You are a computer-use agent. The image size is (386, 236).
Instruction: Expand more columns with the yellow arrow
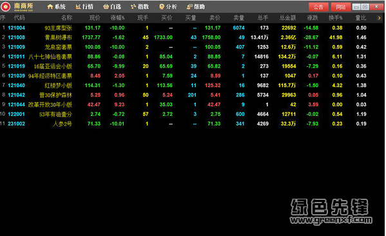point(379,18)
